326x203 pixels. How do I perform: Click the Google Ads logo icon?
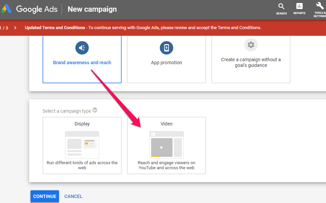pos(6,9)
